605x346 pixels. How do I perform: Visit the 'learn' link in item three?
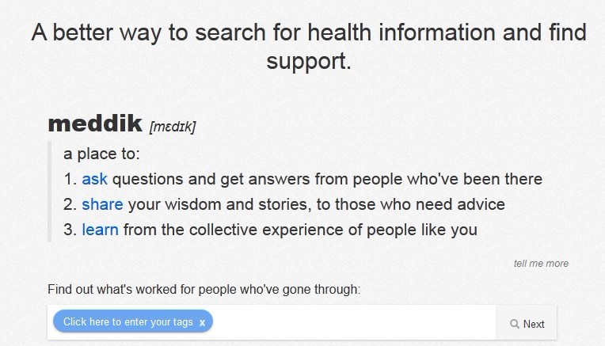(x=100, y=230)
